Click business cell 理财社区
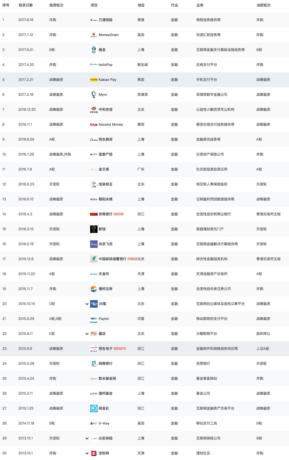The height and width of the screenshot is (460, 289). [203, 453]
